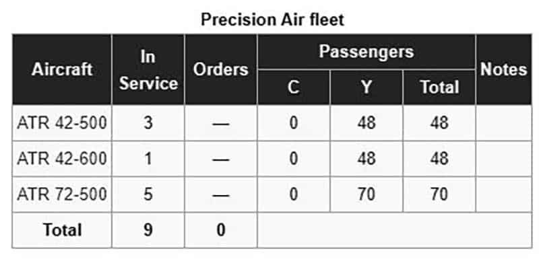Select the passengers Total subheader
539x259 pixels.
[x=439, y=87]
